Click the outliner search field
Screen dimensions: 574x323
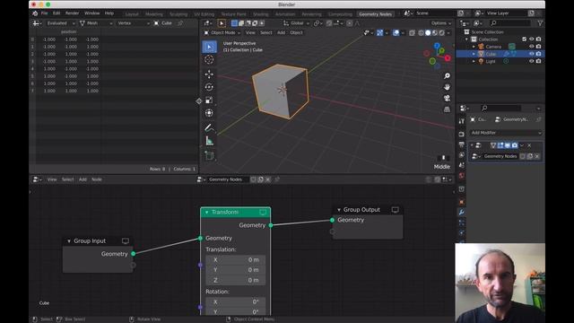point(510,23)
